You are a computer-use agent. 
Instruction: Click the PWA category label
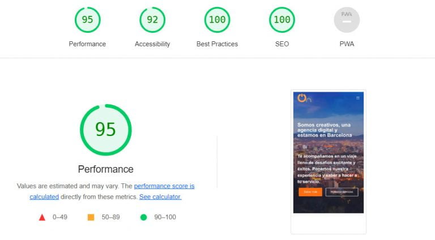point(347,44)
